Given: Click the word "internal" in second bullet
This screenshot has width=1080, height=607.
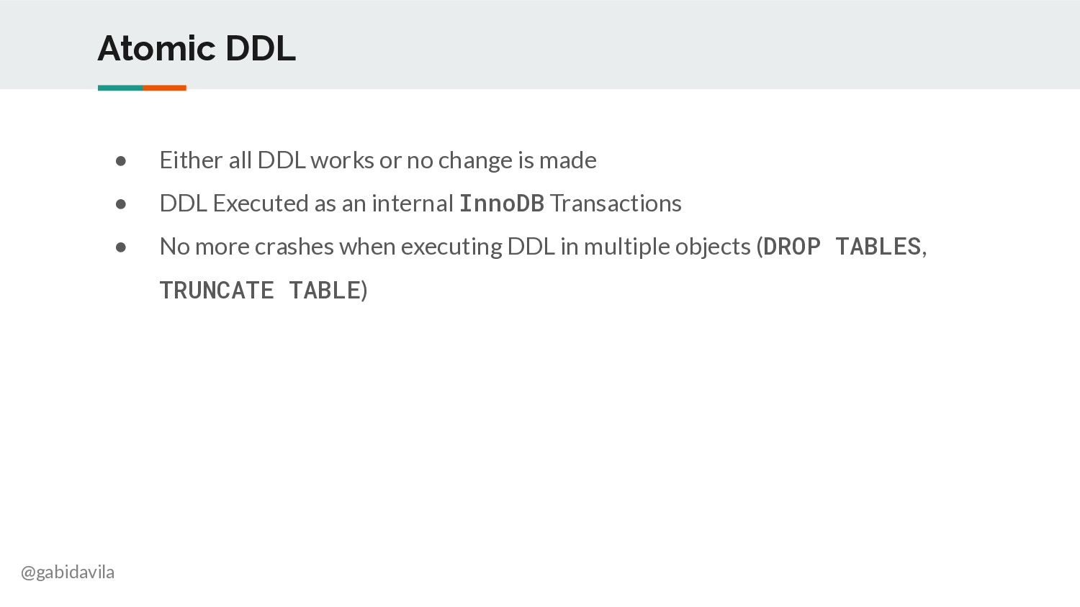Looking at the screenshot, I should [413, 204].
